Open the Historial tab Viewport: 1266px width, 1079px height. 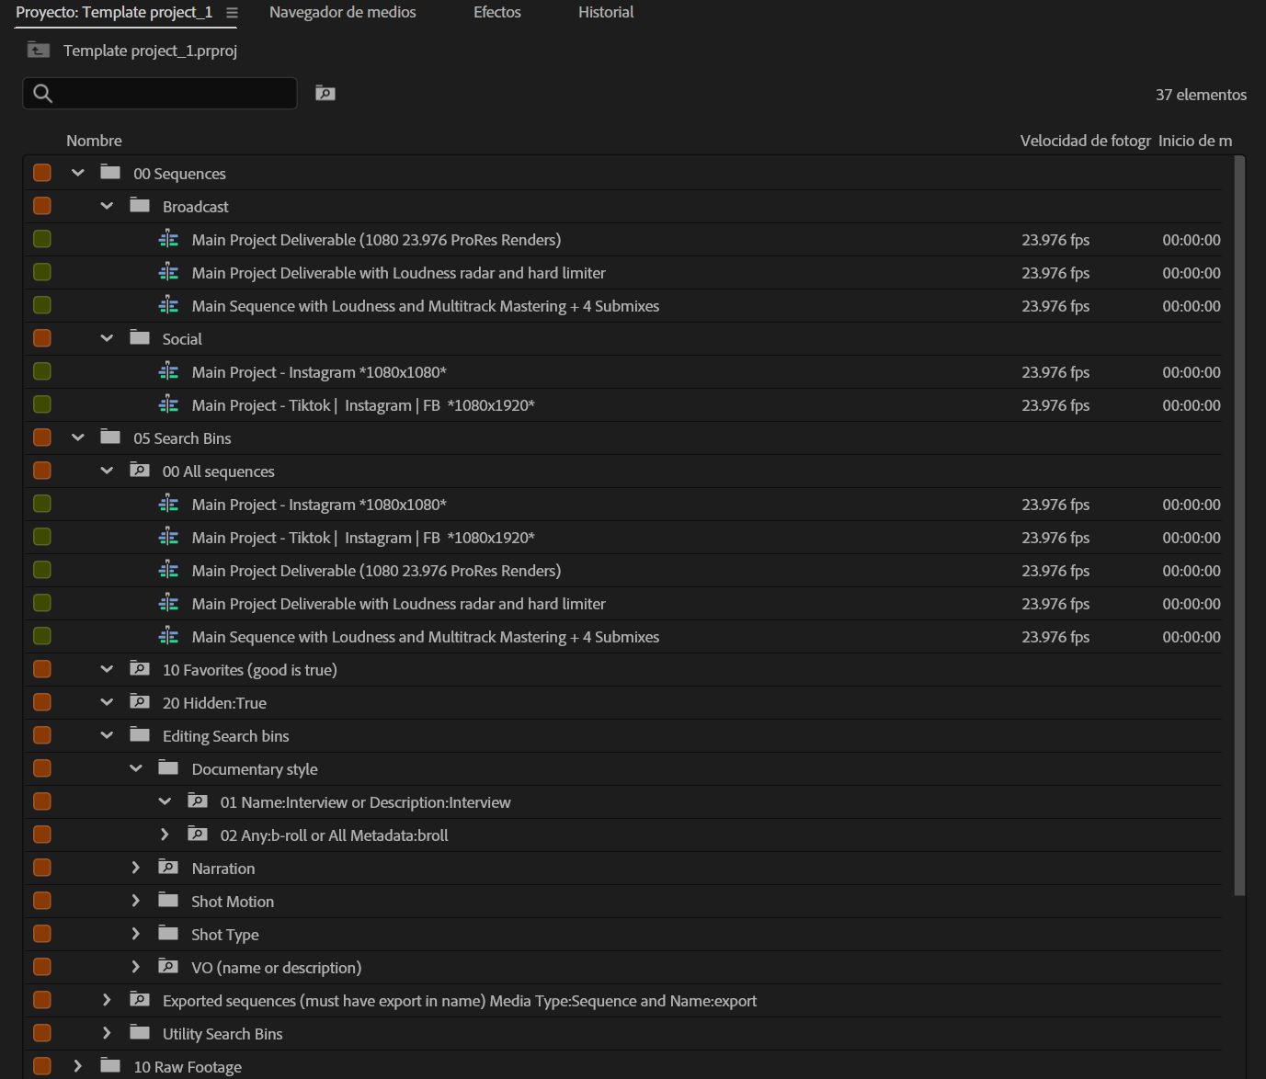(606, 12)
